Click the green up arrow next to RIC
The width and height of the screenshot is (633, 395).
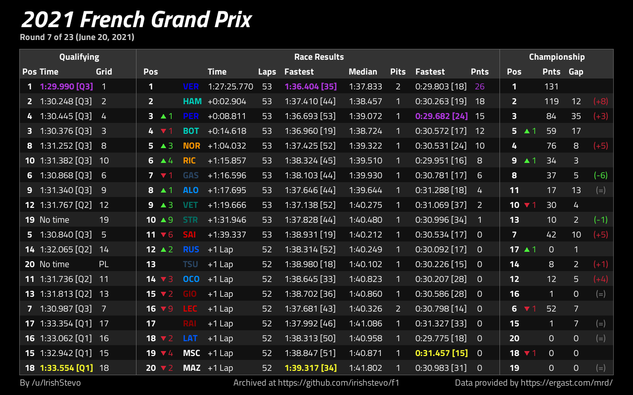click(163, 160)
